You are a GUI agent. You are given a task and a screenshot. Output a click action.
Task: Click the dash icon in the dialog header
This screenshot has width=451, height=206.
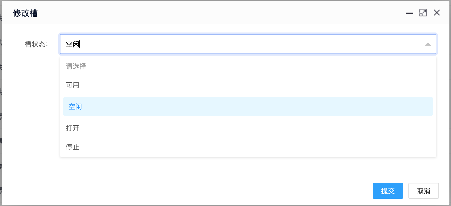(x=409, y=13)
